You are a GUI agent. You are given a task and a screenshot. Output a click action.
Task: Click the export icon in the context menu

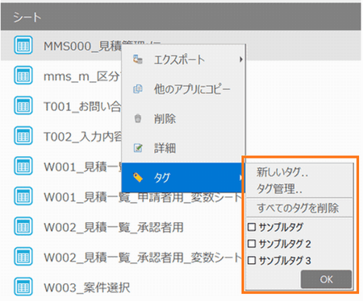(x=138, y=60)
